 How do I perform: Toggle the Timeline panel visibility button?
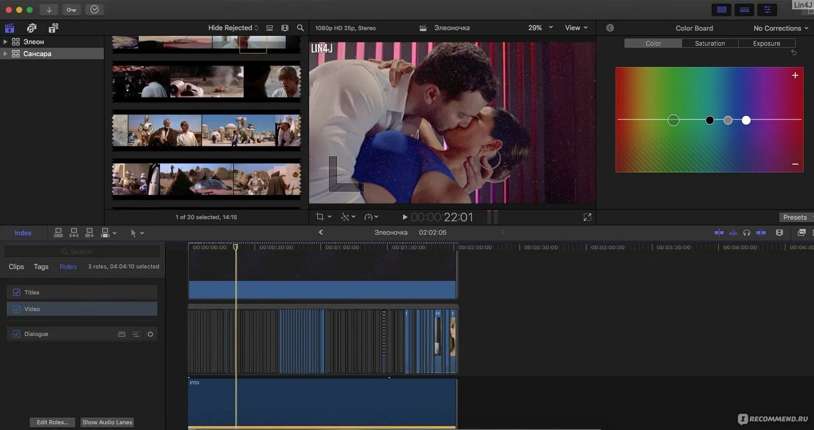[744, 10]
